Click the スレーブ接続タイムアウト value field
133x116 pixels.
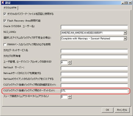(64, 97)
